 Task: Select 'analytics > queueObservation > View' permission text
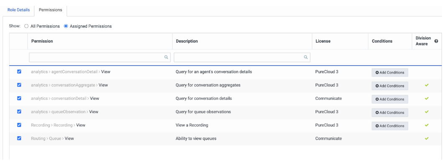(x=65, y=112)
